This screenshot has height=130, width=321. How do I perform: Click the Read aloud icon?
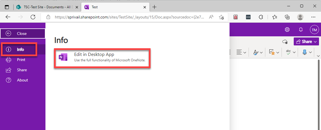point(211,17)
